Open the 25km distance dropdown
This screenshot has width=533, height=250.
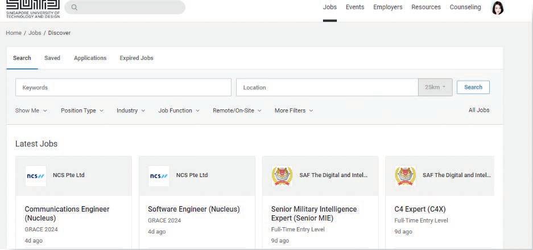435,87
